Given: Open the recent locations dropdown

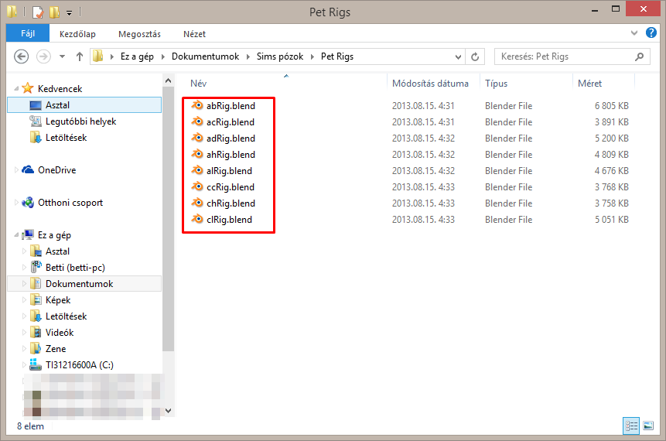Looking at the screenshot, I should coord(62,56).
